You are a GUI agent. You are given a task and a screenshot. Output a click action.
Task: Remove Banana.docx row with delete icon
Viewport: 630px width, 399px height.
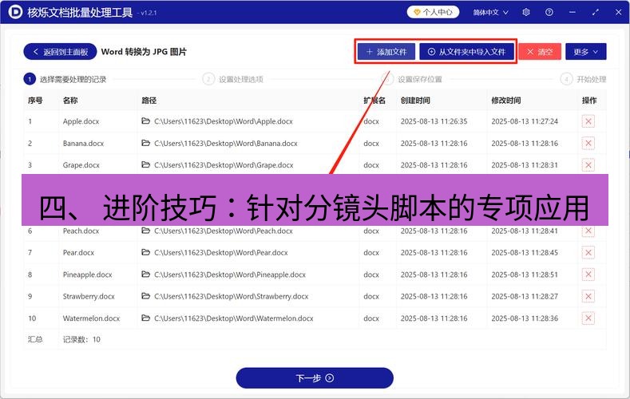[588, 144]
